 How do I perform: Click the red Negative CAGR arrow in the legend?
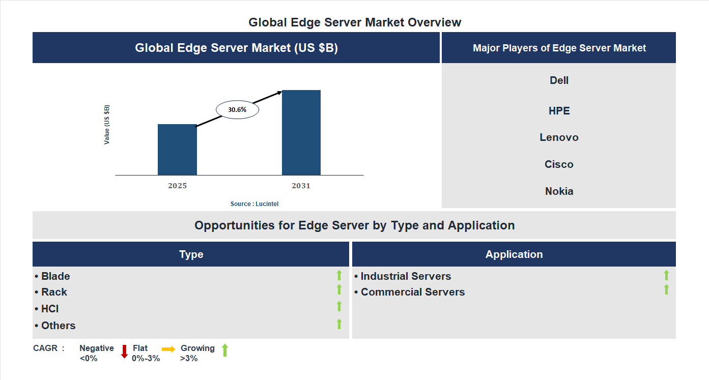pyautogui.click(x=124, y=352)
